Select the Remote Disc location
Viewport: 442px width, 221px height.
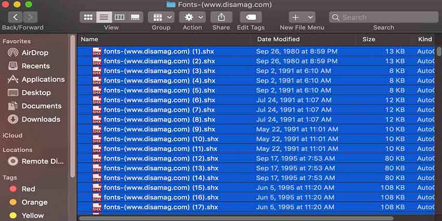coord(42,161)
